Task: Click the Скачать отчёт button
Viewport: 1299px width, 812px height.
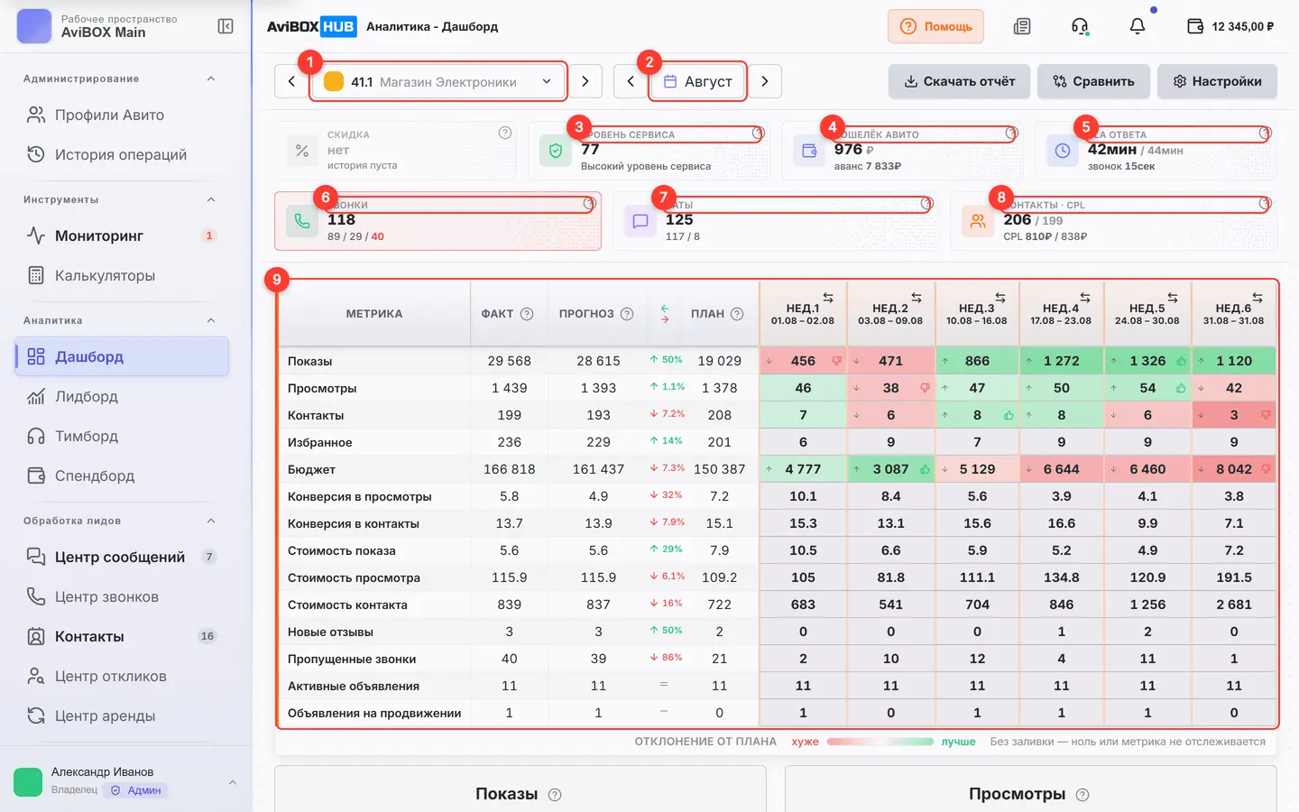Action: tap(960, 81)
